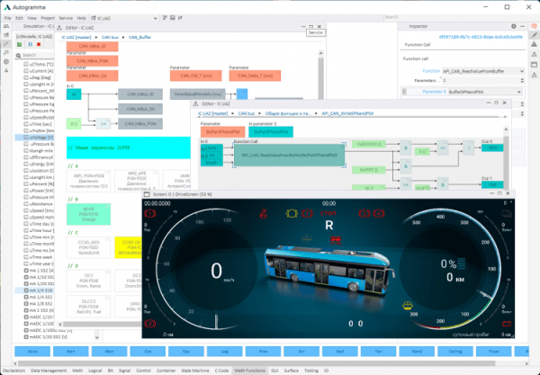Open the window-shaped icon in right sidebar
The width and height of the screenshot is (540, 375).
point(534,65)
